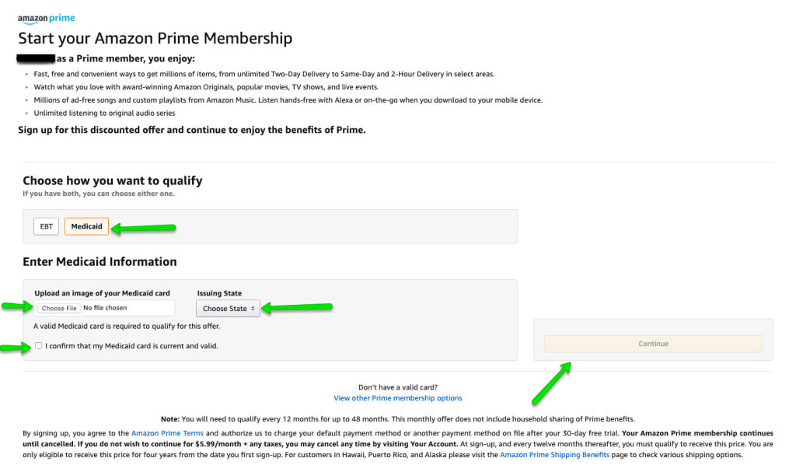Open the Amazon Prime Shipping Benefits link
The width and height of the screenshot is (796, 472).
coord(554,455)
